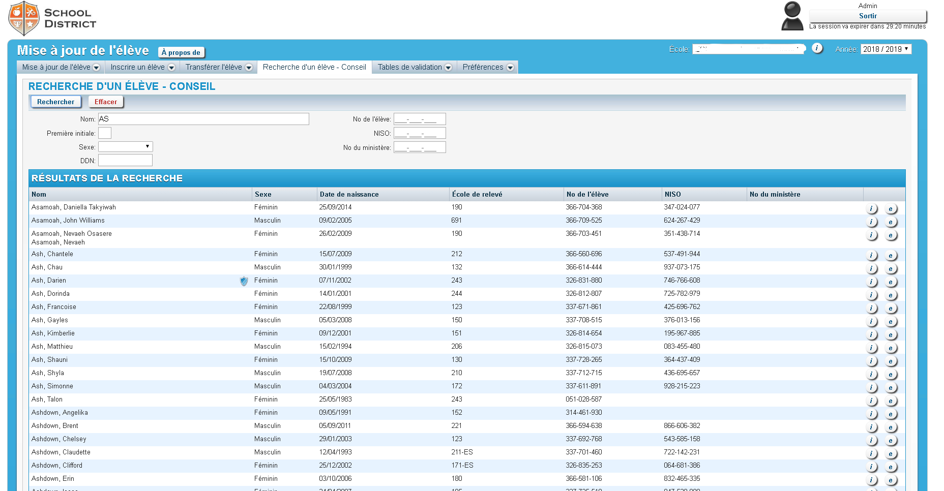Expand the Inscrire un élève menu arrow
The width and height of the screenshot is (944, 491).
tap(171, 68)
